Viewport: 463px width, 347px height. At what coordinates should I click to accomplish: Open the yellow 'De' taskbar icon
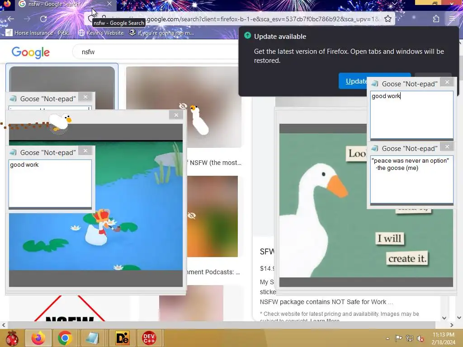122,338
